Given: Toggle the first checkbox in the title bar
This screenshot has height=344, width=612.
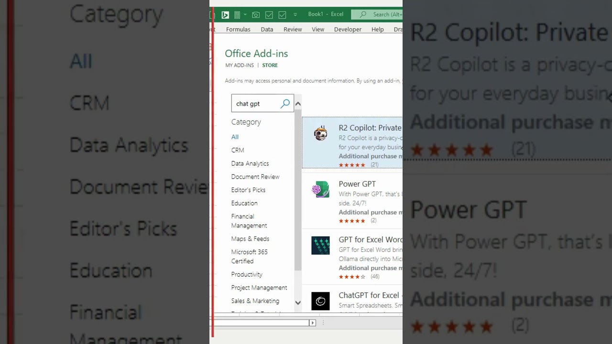Looking at the screenshot, I should 269,15.
